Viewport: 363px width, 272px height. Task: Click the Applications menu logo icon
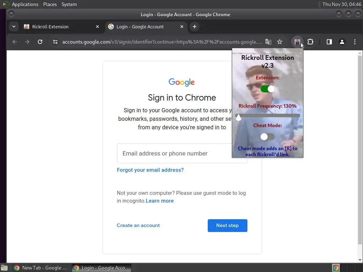point(6,4)
